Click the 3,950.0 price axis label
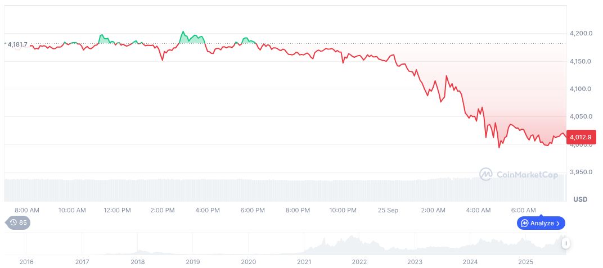603x268 pixels. pos(580,172)
